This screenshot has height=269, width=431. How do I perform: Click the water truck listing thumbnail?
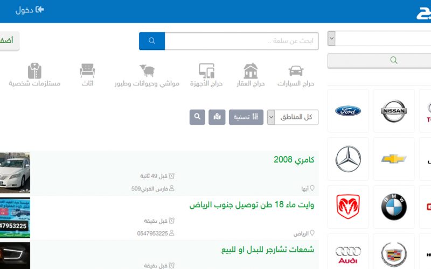15,218
